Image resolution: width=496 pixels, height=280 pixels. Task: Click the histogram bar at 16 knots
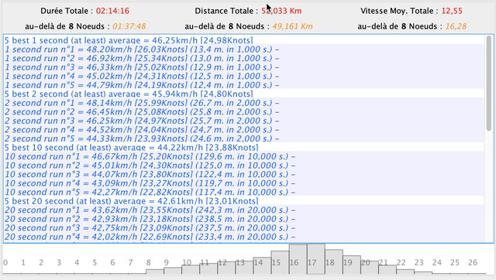[x=298, y=259]
